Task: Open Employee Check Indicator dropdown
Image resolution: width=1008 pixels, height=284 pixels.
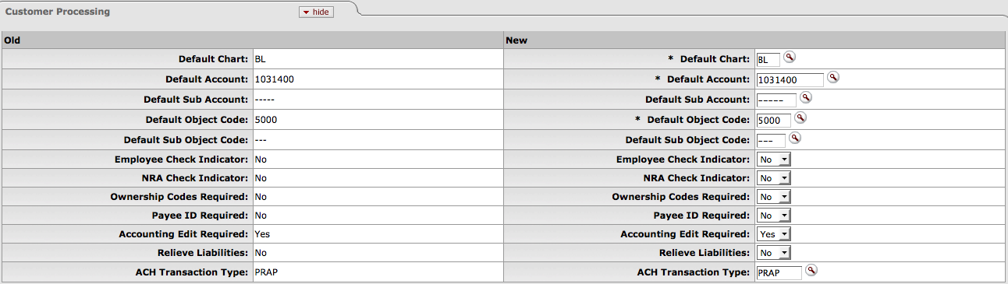Action: click(x=773, y=159)
